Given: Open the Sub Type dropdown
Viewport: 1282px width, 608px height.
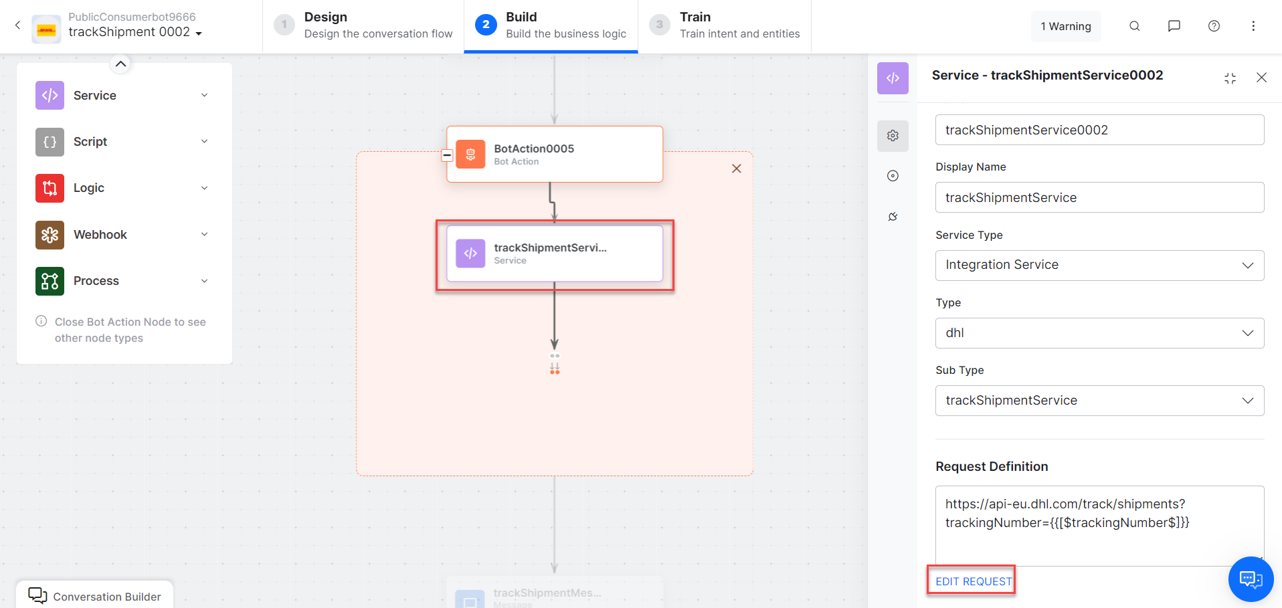Looking at the screenshot, I should point(1099,401).
